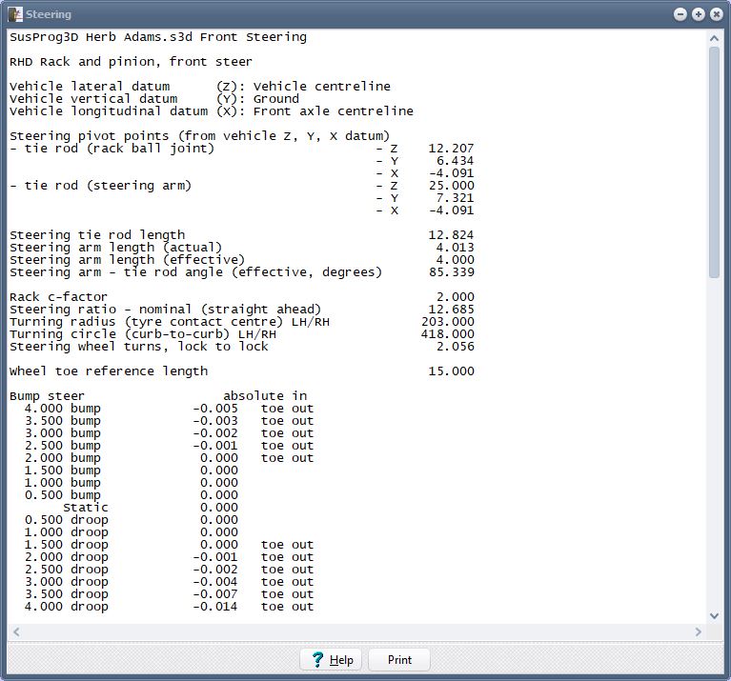Click the Steering title bar text
This screenshot has height=681, width=731.
coord(49,14)
